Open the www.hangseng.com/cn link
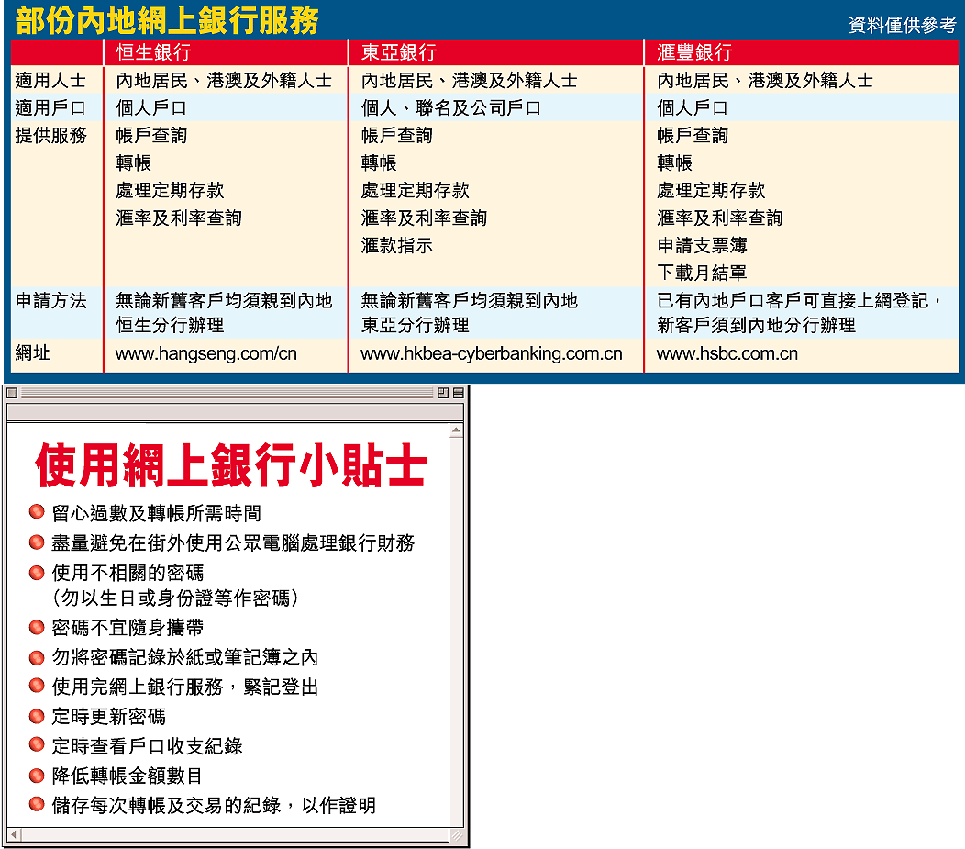Viewport: 965px width, 849px height. (x=205, y=354)
